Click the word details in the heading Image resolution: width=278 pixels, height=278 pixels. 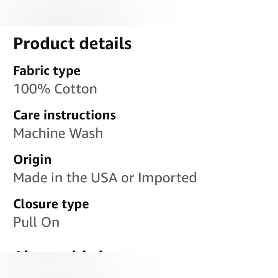click(105, 44)
